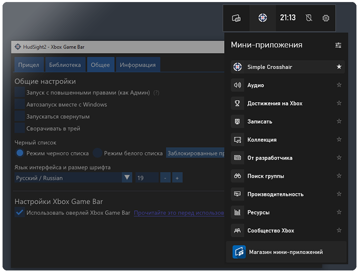Click the Производительность monitor icon
Image resolution: width=359 pixels, height=273 pixels.
(x=238, y=194)
